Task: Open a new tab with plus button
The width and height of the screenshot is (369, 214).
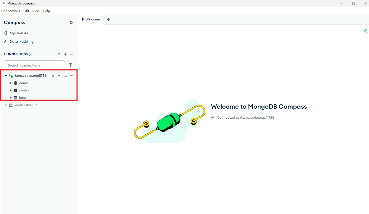Action: point(108,19)
